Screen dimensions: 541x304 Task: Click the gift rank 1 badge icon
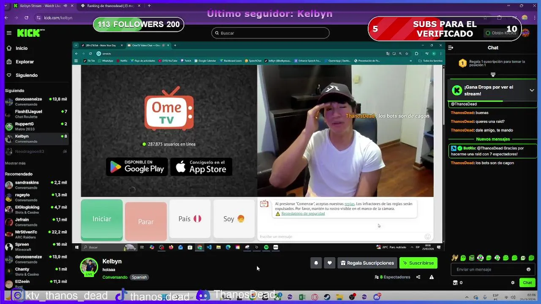click(x=463, y=63)
